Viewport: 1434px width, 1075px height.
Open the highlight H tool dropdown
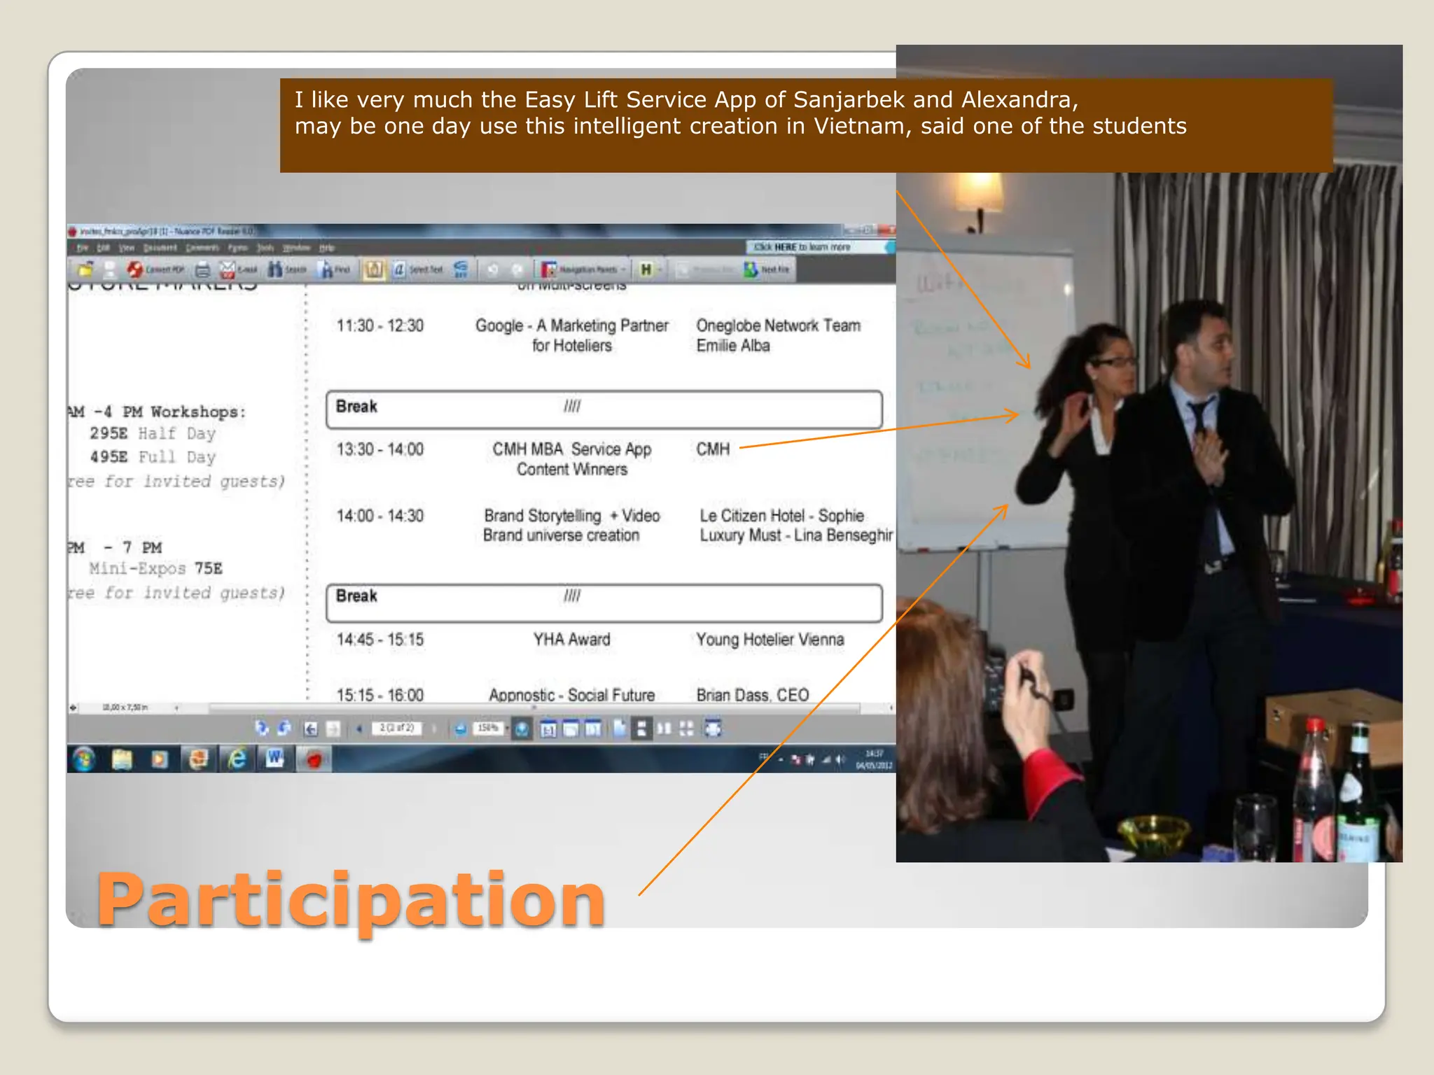coord(660,269)
